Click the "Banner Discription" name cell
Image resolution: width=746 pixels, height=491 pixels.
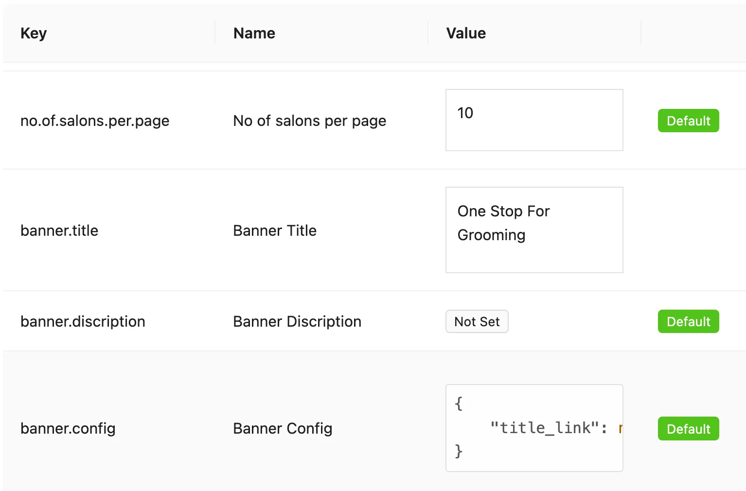click(x=297, y=321)
